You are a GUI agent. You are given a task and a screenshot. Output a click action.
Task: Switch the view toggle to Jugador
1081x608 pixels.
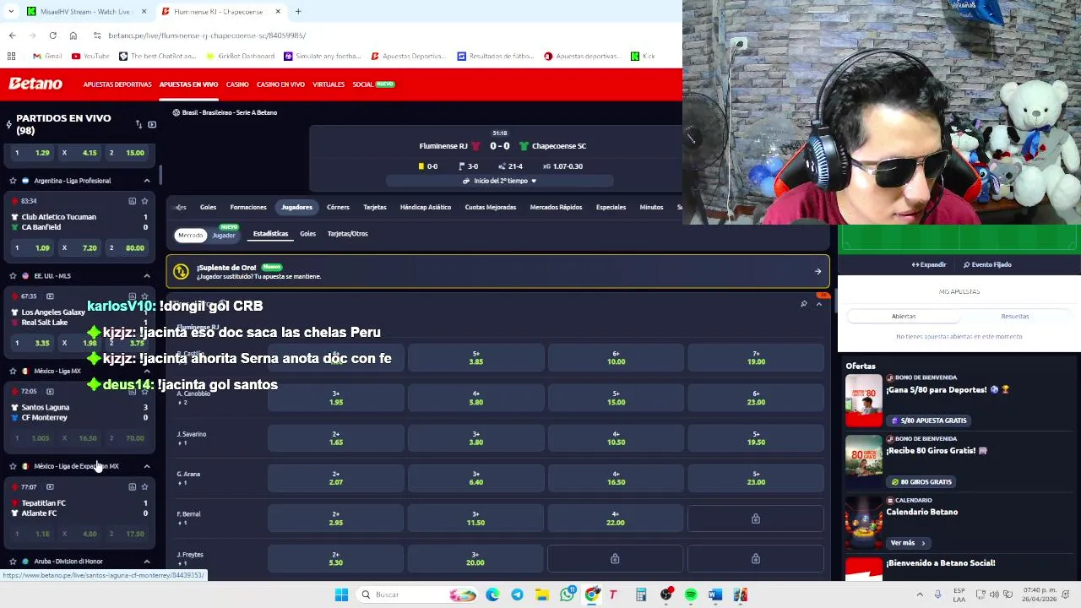[224, 236]
